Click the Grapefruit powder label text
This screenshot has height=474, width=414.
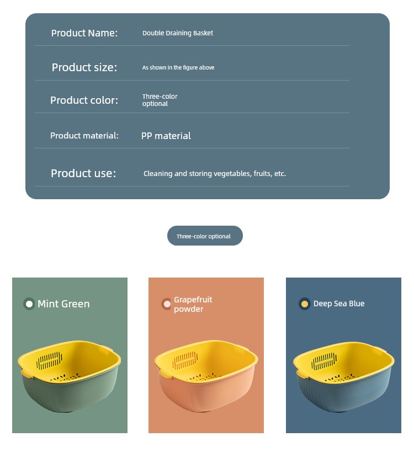click(x=193, y=305)
